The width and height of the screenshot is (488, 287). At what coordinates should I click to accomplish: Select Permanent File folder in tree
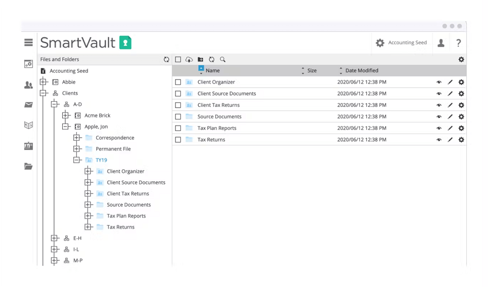(113, 149)
